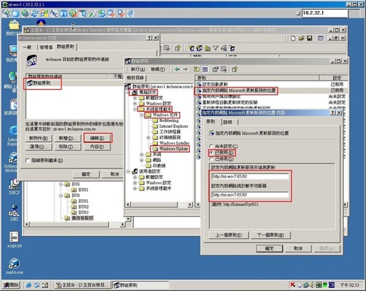Click 確定 in the update service location dialog
Screen dimensions: 366x291
click(270, 248)
